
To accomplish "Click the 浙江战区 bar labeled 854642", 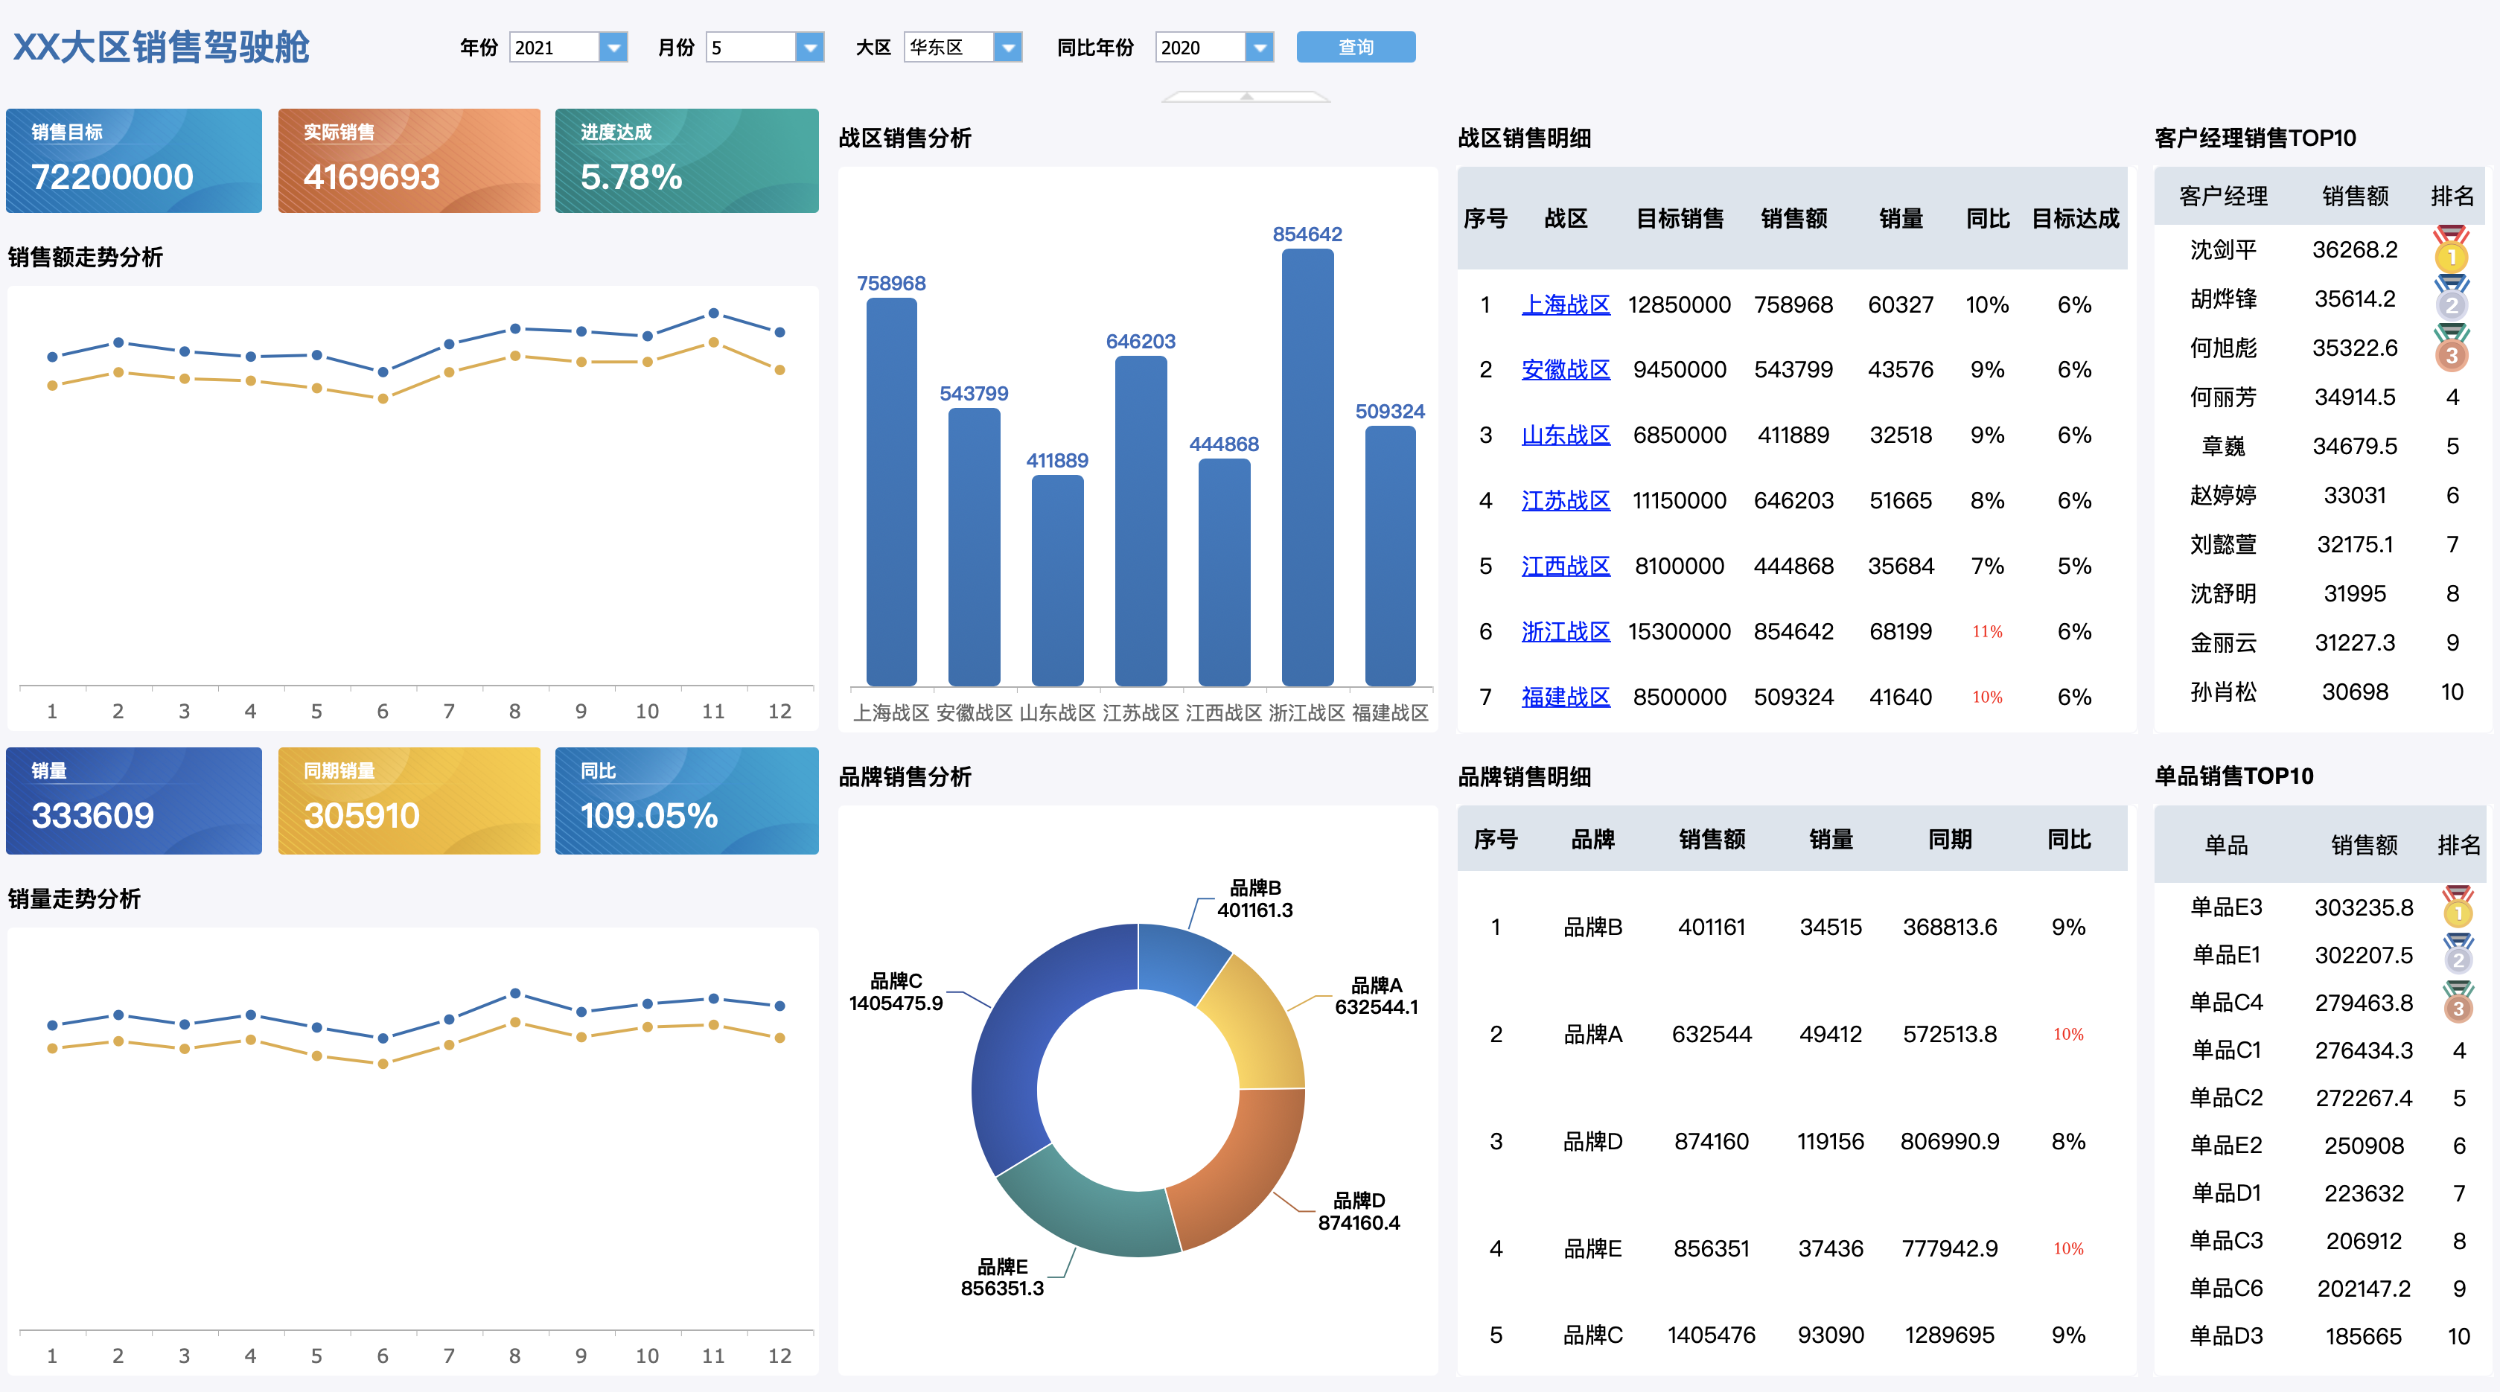I will pos(1307,466).
